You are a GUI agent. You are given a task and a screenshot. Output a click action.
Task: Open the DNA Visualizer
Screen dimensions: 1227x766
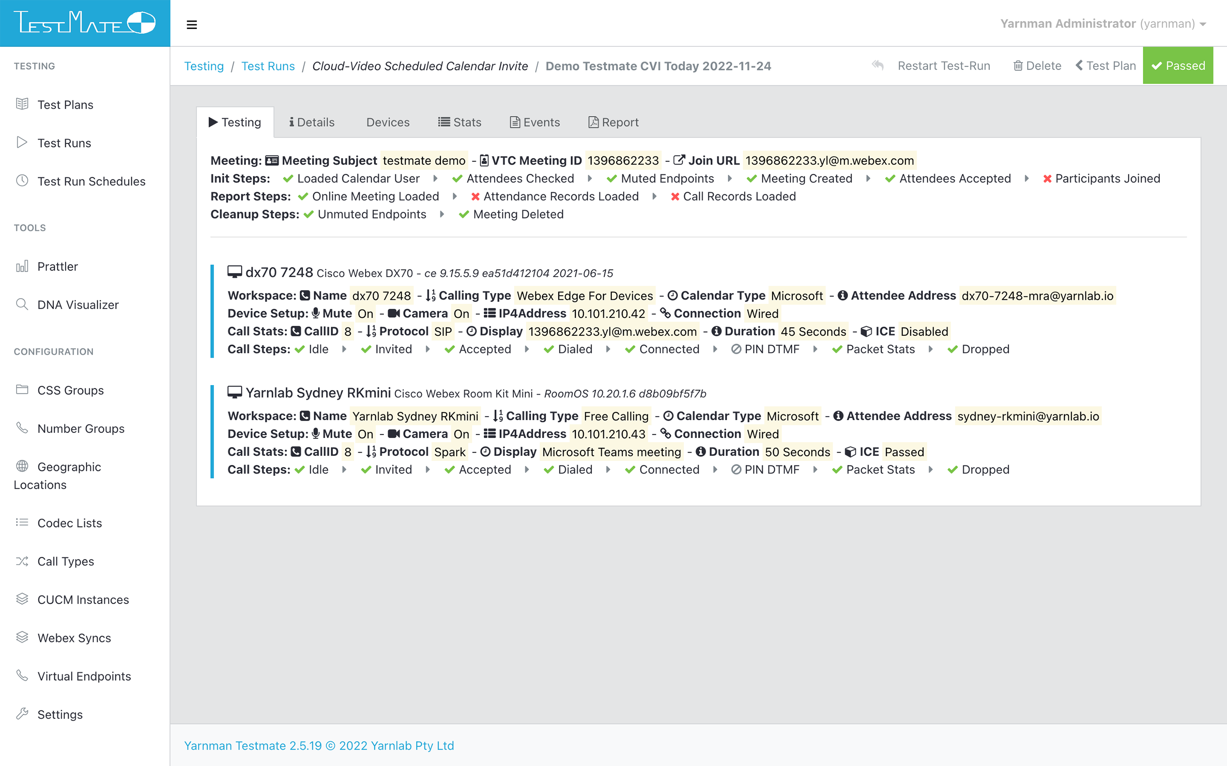coord(77,305)
